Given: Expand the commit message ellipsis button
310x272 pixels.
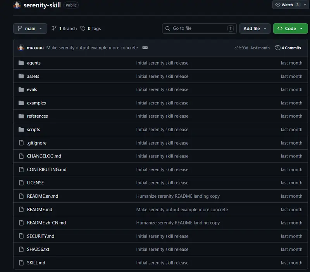Looking at the screenshot, I should coord(145,48).
